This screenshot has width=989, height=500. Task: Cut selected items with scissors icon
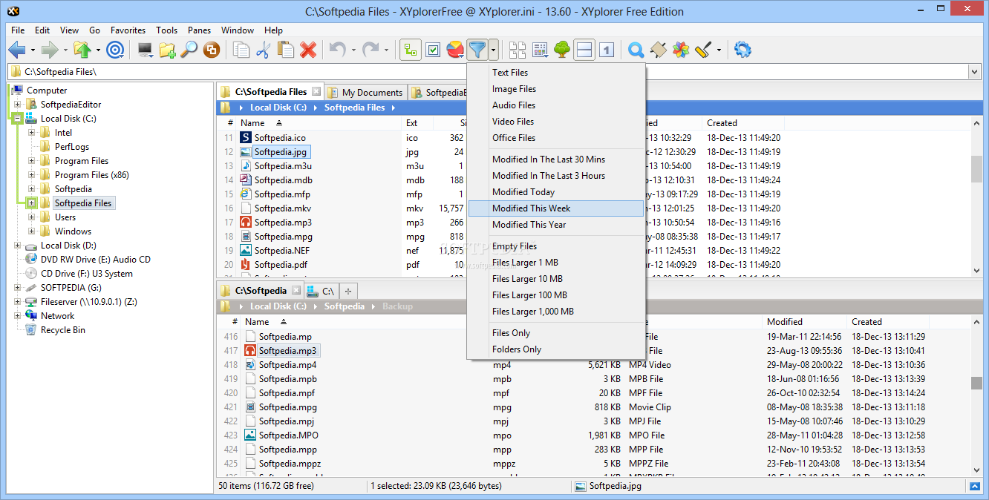263,50
